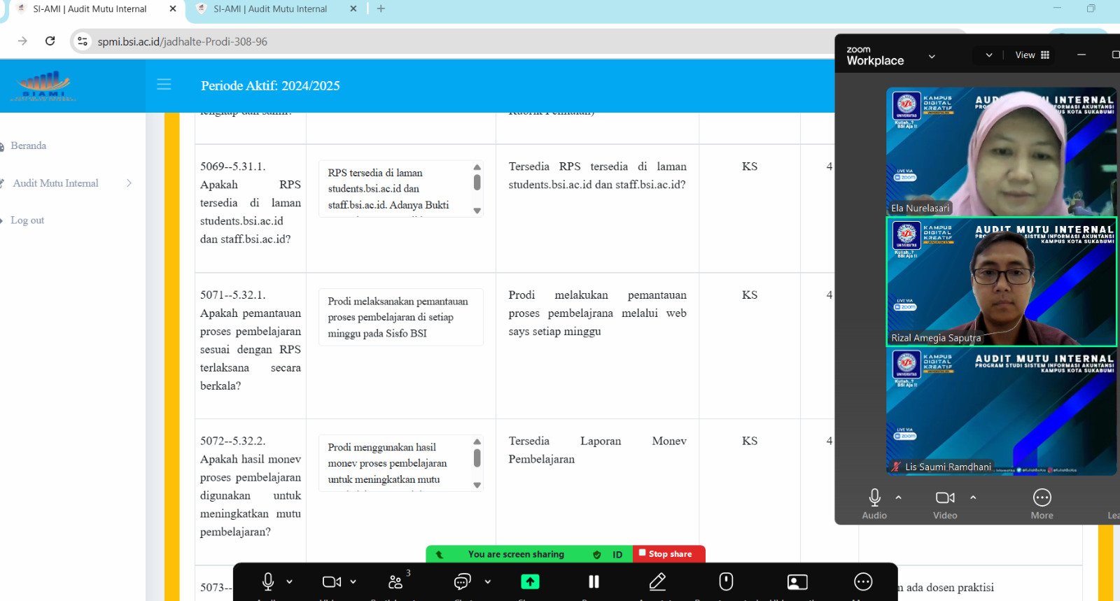The height and width of the screenshot is (601, 1120).
Task: Open the Participants list icon
Action: click(x=395, y=581)
